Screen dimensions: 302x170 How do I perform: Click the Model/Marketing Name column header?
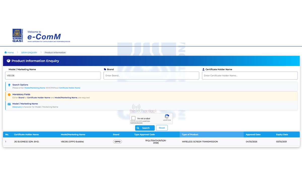(73, 134)
